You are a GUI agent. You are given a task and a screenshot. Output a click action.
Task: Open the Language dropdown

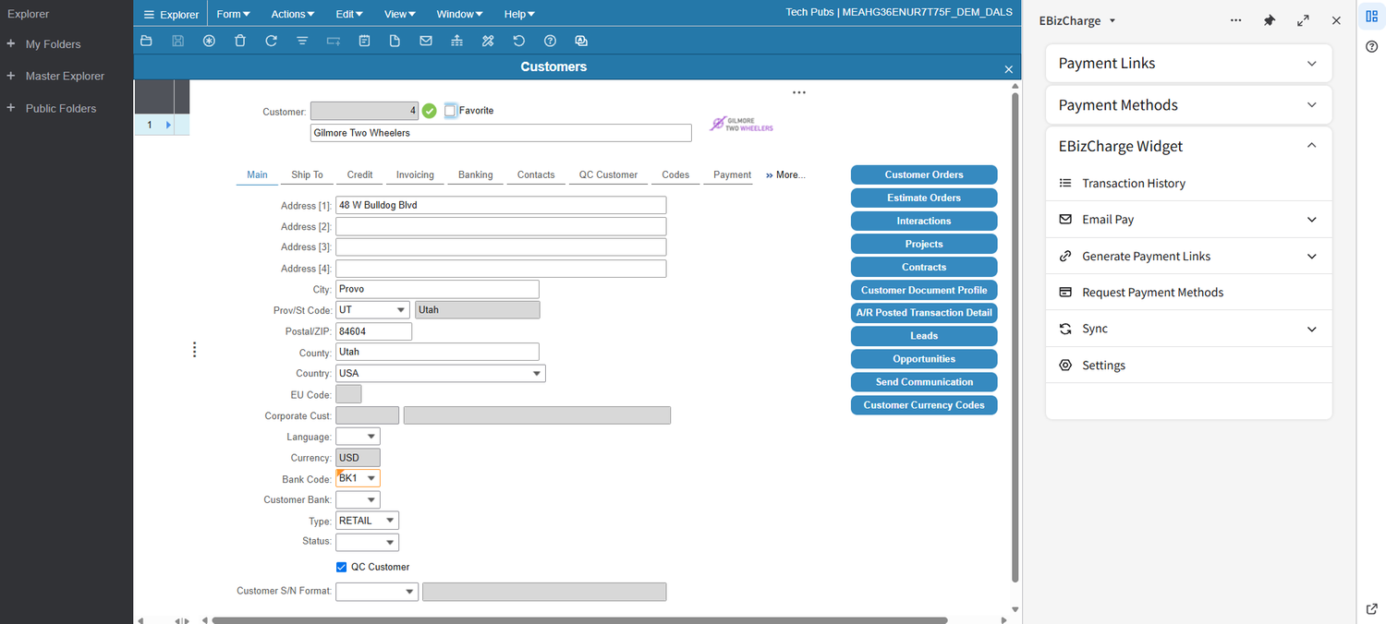[x=371, y=437]
